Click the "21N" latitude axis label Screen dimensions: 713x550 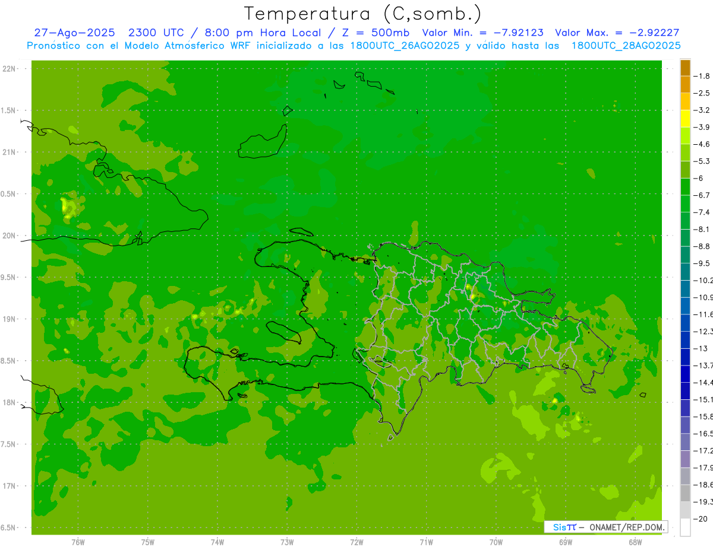click(10, 152)
